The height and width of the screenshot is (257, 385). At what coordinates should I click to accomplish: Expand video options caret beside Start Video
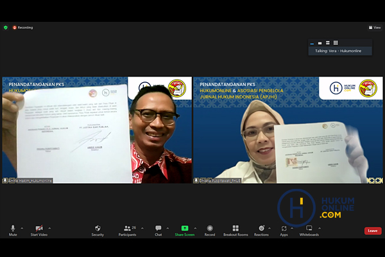(x=49, y=228)
